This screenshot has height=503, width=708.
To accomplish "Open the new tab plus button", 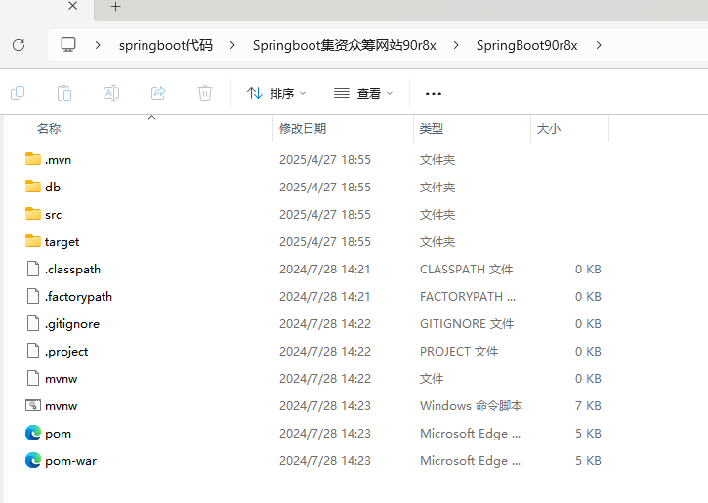I will 115,7.
